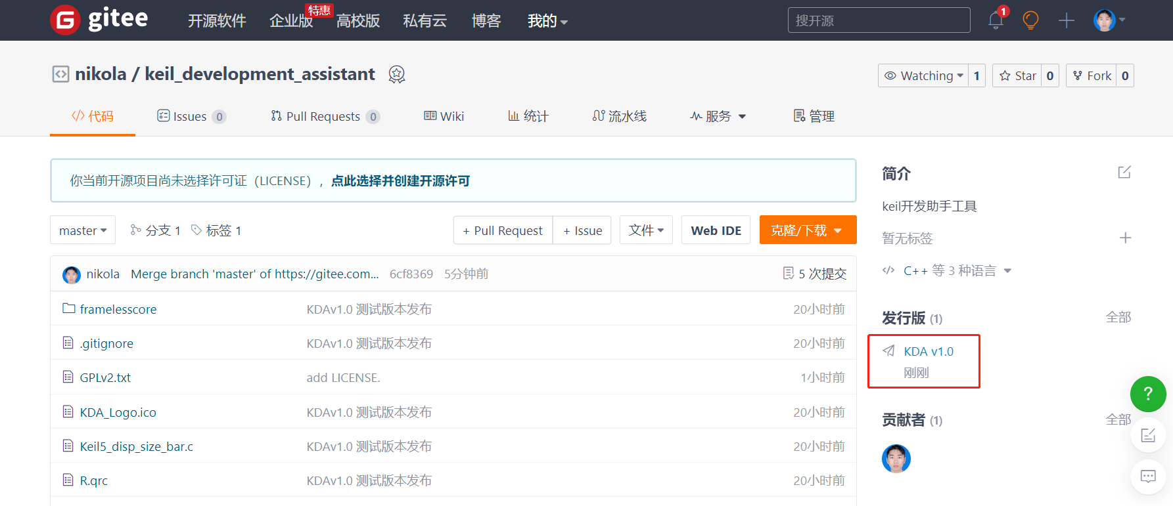The height and width of the screenshot is (506, 1173).
Task: Open Keil5_disp_size_bar.c file
Action: click(x=137, y=446)
